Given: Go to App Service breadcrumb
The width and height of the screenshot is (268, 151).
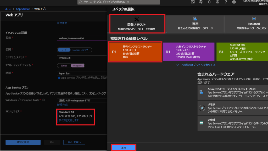Looking at the screenshot, I should click(23, 9).
